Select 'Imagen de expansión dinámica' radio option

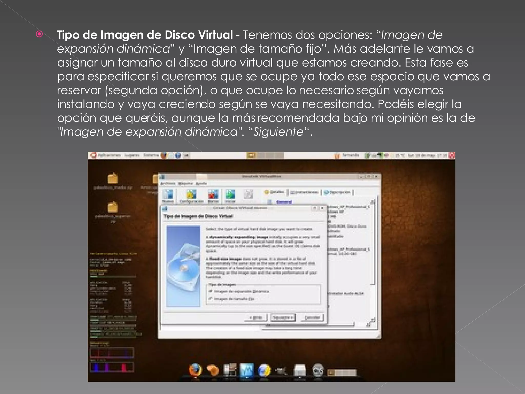tap(239, 291)
